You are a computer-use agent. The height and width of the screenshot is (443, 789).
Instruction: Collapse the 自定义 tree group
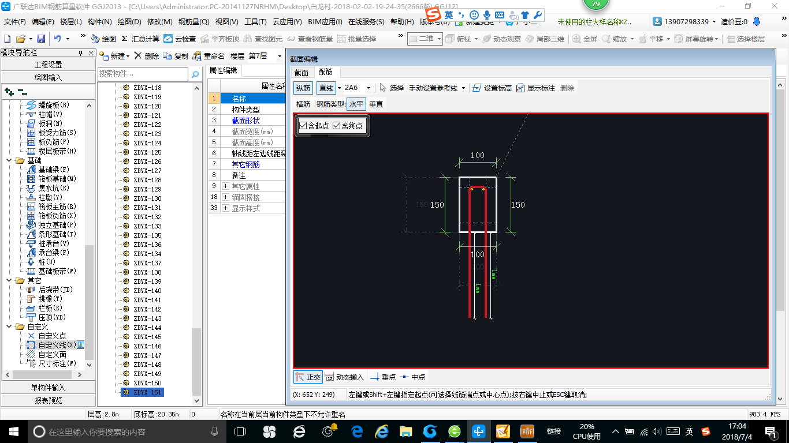[x=9, y=326]
